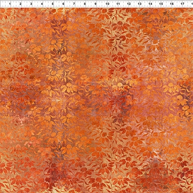Viewport: 193px width, 193px height.
Task: Select the ruler mark labeled 16
Action: 172,4
